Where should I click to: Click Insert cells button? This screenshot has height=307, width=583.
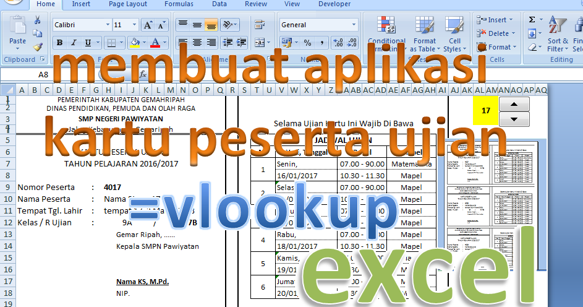pyautogui.click(x=495, y=20)
